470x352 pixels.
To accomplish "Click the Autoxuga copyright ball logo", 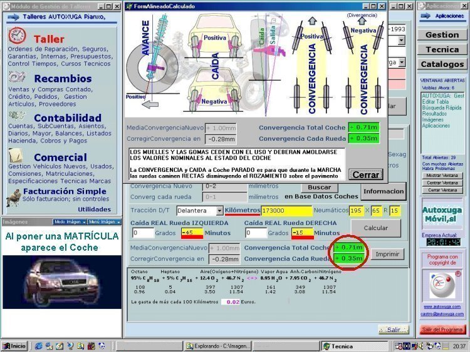I will tap(442, 284).
